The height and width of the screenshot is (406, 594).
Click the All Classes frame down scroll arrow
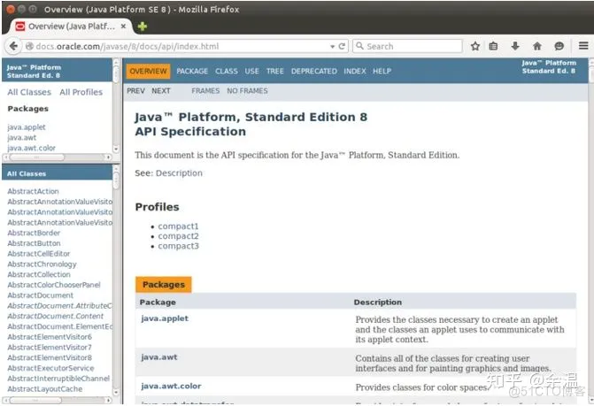[x=116, y=393]
